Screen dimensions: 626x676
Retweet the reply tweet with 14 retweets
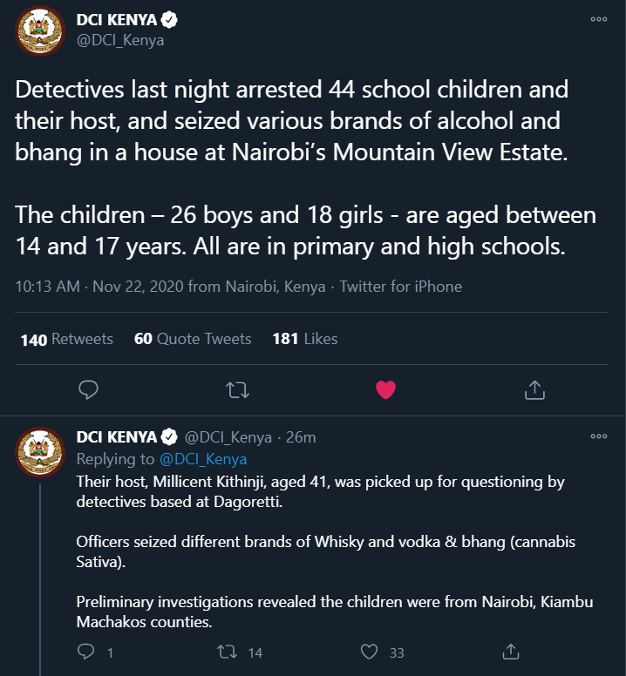click(x=227, y=652)
